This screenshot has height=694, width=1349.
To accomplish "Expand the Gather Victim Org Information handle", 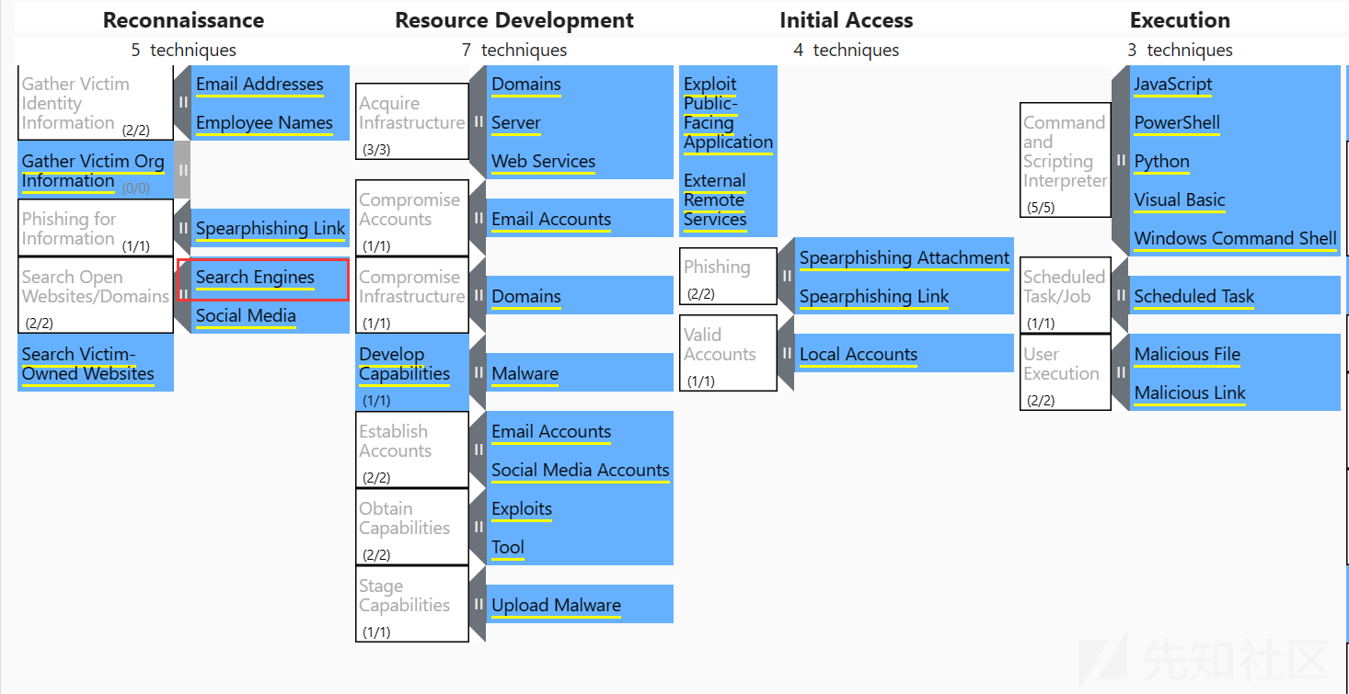I will [x=183, y=170].
